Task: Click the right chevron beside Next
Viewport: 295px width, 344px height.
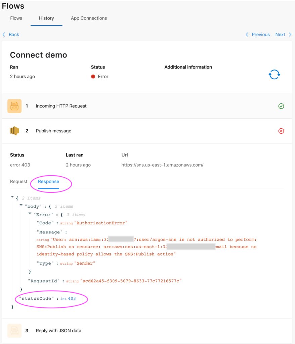Action: click(290, 35)
